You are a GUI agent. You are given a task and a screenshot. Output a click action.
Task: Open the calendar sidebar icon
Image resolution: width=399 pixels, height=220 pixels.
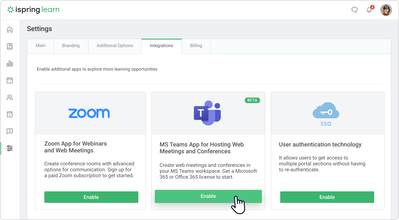click(x=10, y=80)
